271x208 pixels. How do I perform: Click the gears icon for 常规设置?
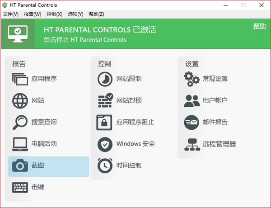(192, 79)
